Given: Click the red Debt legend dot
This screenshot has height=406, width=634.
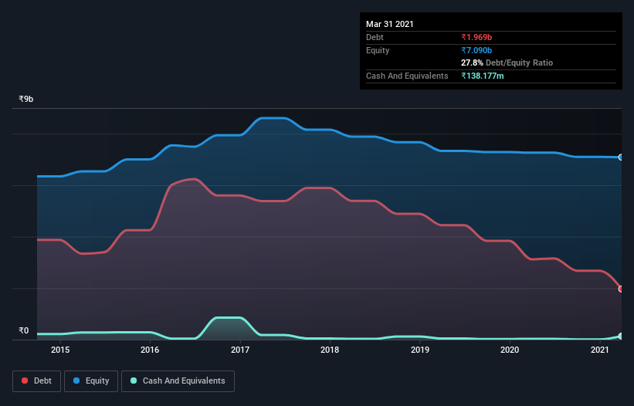Looking at the screenshot, I should click(25, 381).
